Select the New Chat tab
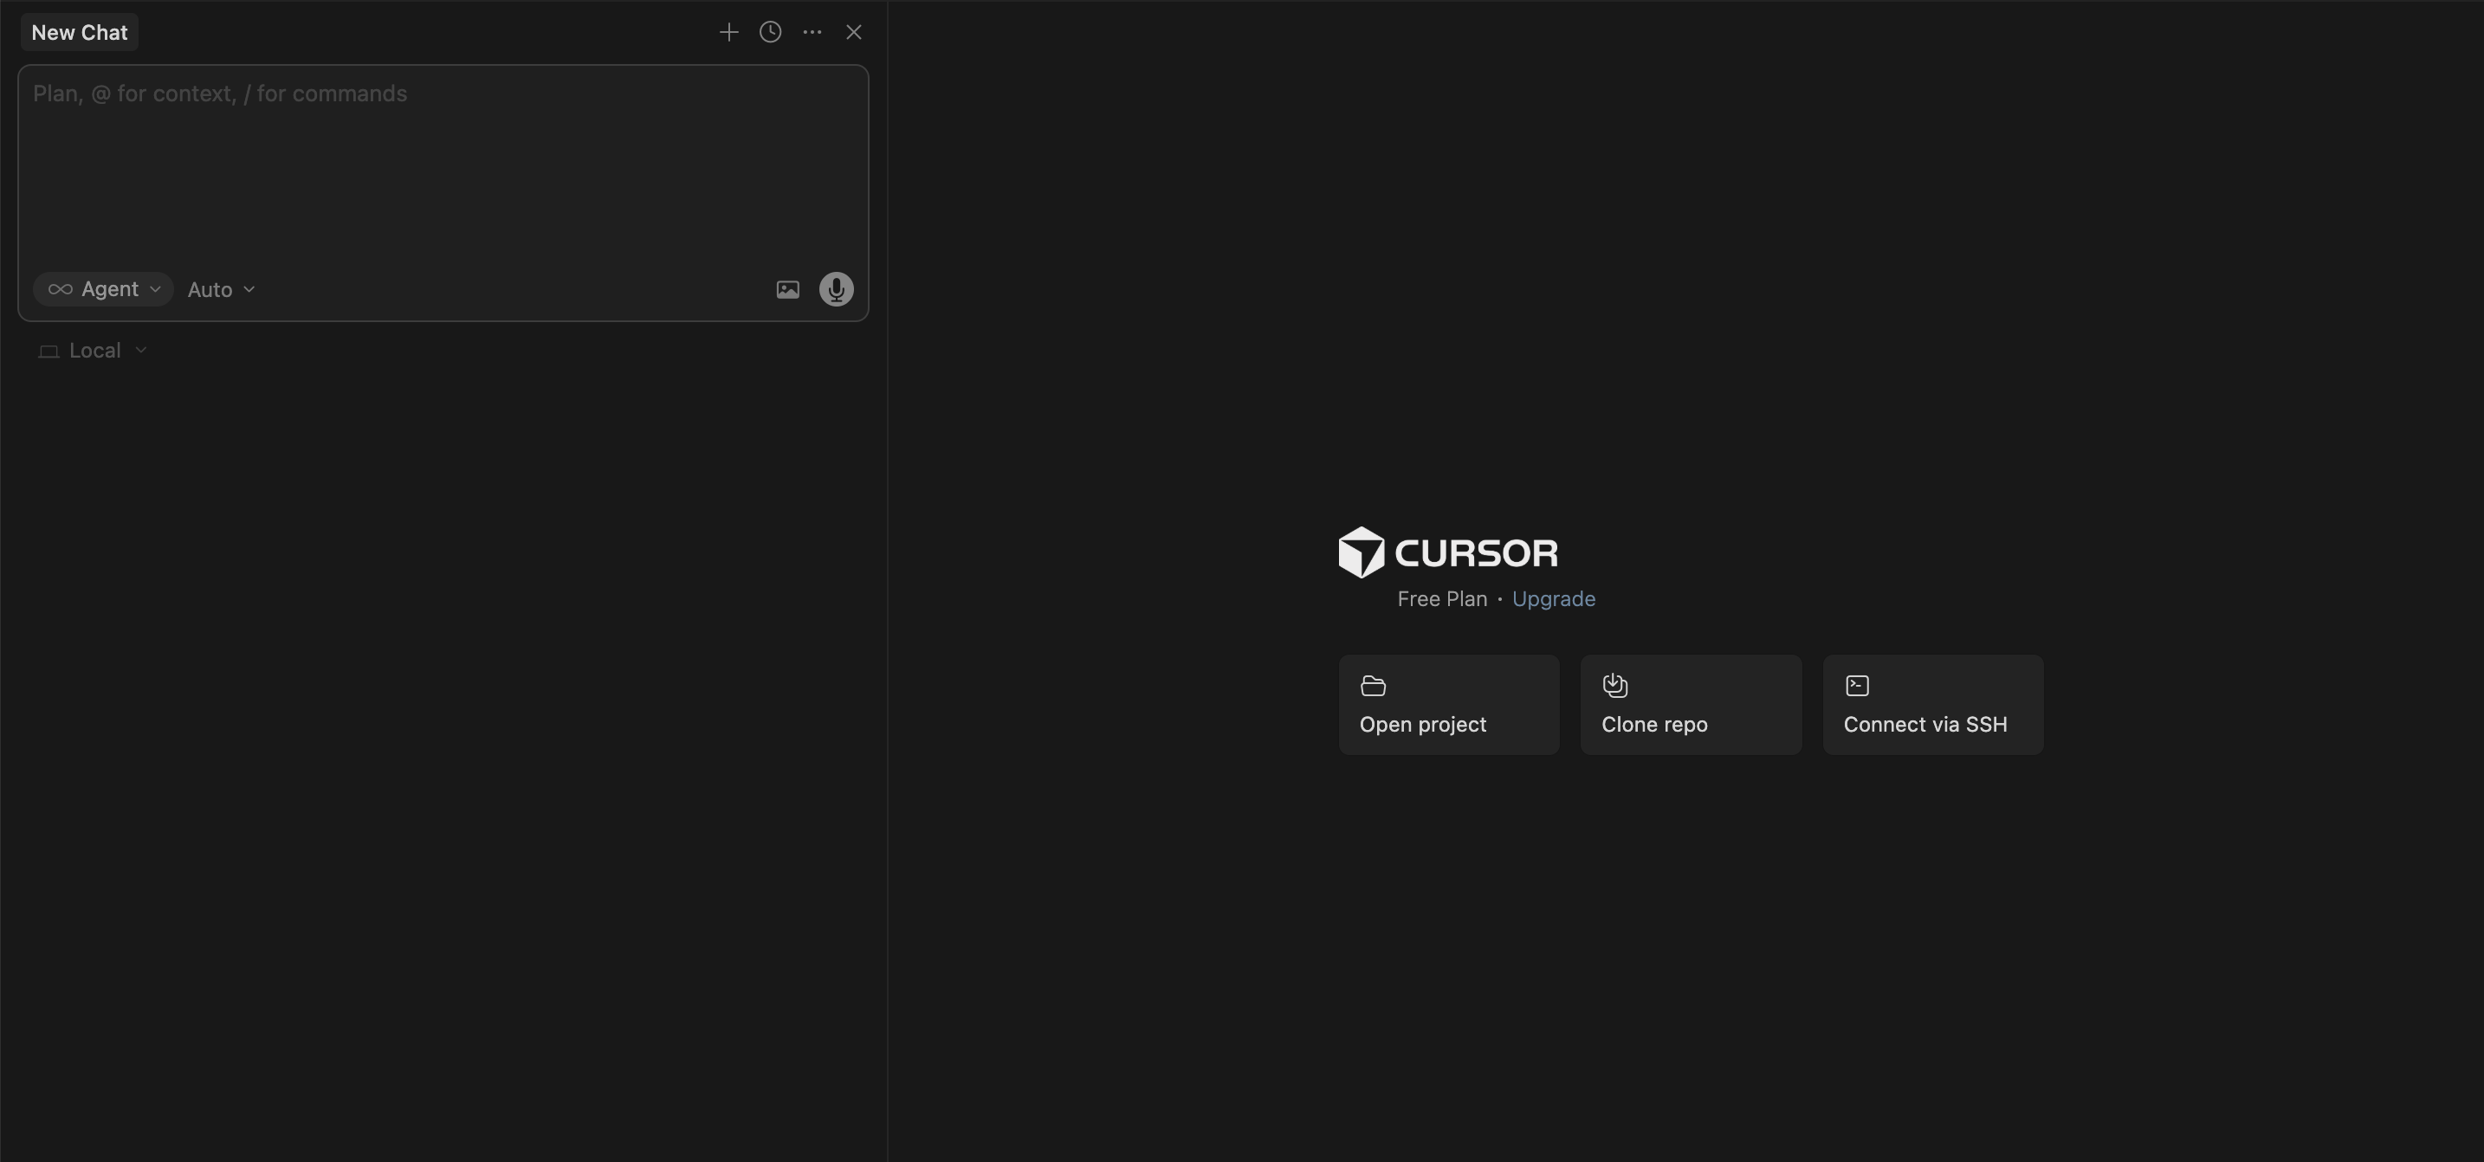The width and height of the screenshot is (2484, 1162). click(x=79, y=33)
